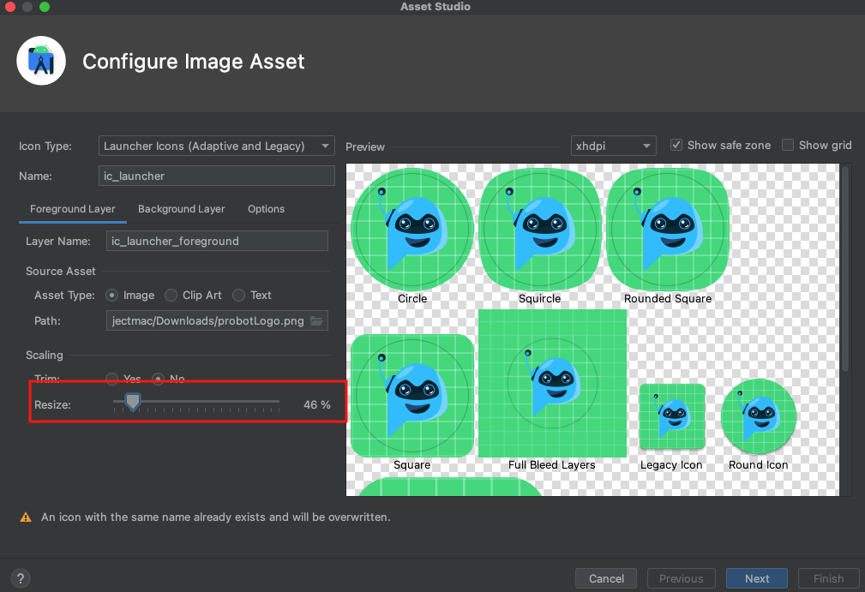Click the Layer Name input field
865x592 pixels.
click(217, 242)
